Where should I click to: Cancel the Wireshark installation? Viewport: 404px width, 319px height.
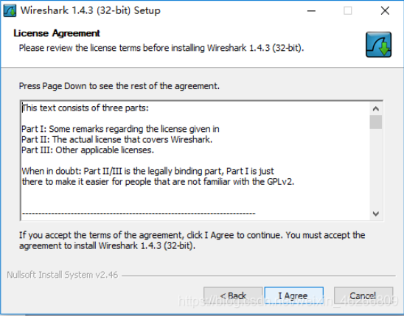(363, 295)
